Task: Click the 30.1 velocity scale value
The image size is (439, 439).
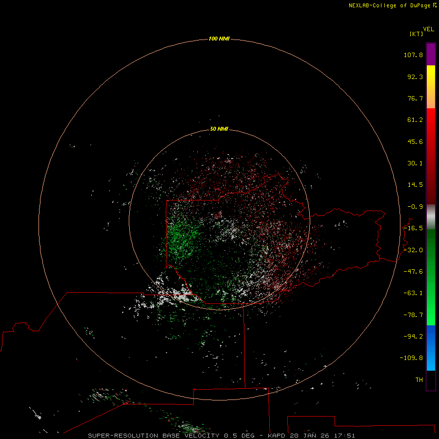Action: pyautogui.click(x=415, y=163)
